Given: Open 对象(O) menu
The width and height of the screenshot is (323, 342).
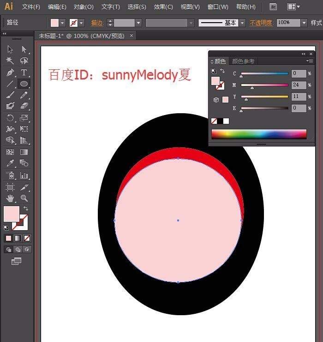Looking at the screenshot, I should pos(84,7).
